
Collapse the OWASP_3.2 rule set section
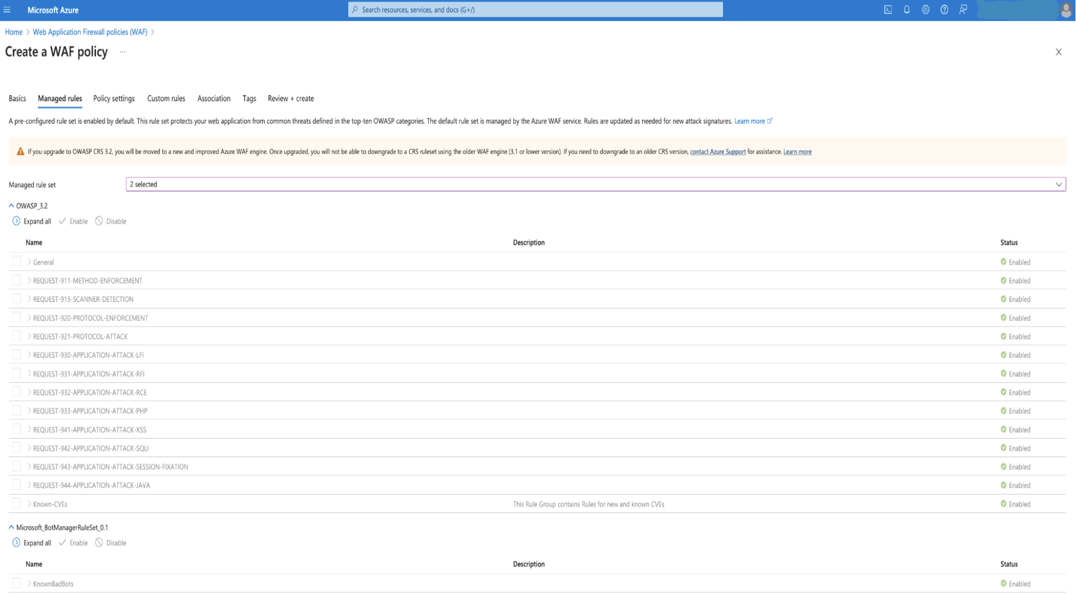(x=11, y=205)
